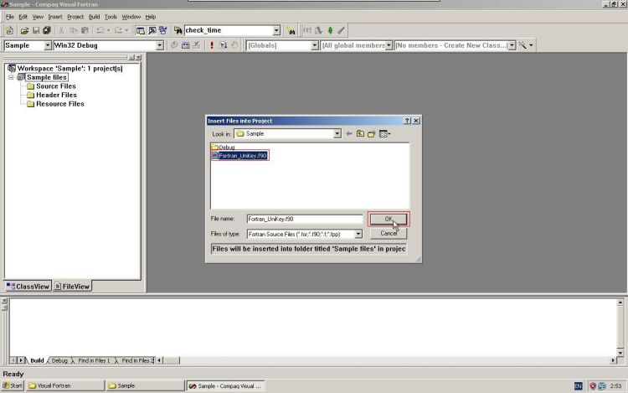This screenshot has height=393, width=628.
Task: Open the Win32 Debug configuration dropdown
Action: coord(159,45)
